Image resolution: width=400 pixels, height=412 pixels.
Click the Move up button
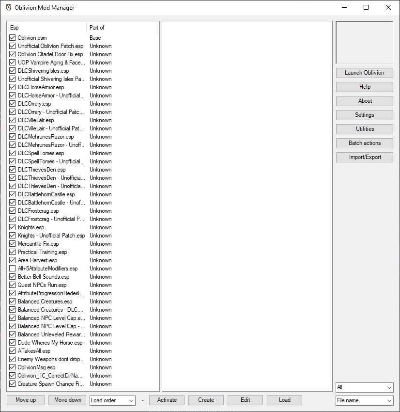click(26, 400)
